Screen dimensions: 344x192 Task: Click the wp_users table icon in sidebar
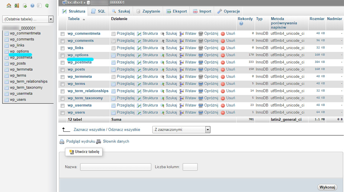6,100
